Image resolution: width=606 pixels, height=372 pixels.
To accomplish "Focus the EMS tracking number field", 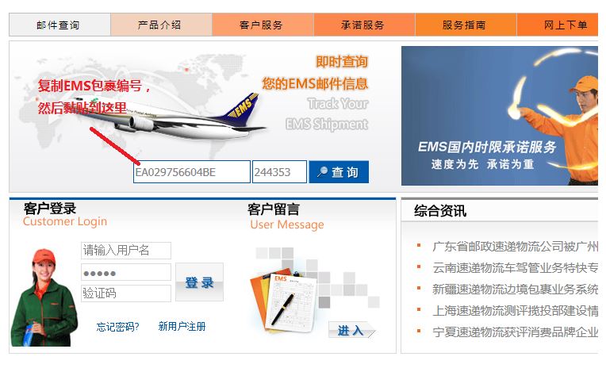I will tap(192, 172).
